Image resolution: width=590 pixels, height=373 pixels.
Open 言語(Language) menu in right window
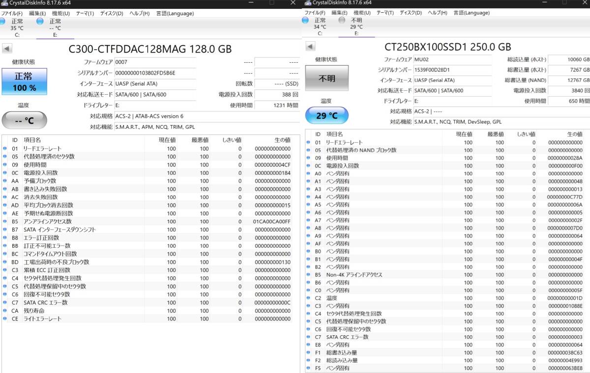[472, 13]
